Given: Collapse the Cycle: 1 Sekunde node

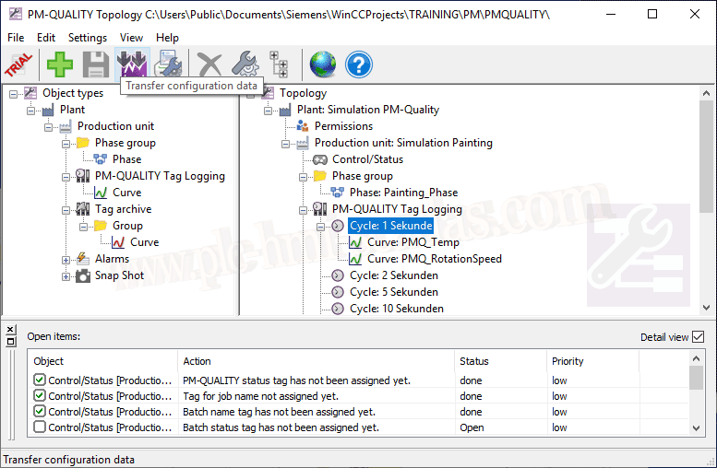Looking at the screenshot, I should 321,226.
